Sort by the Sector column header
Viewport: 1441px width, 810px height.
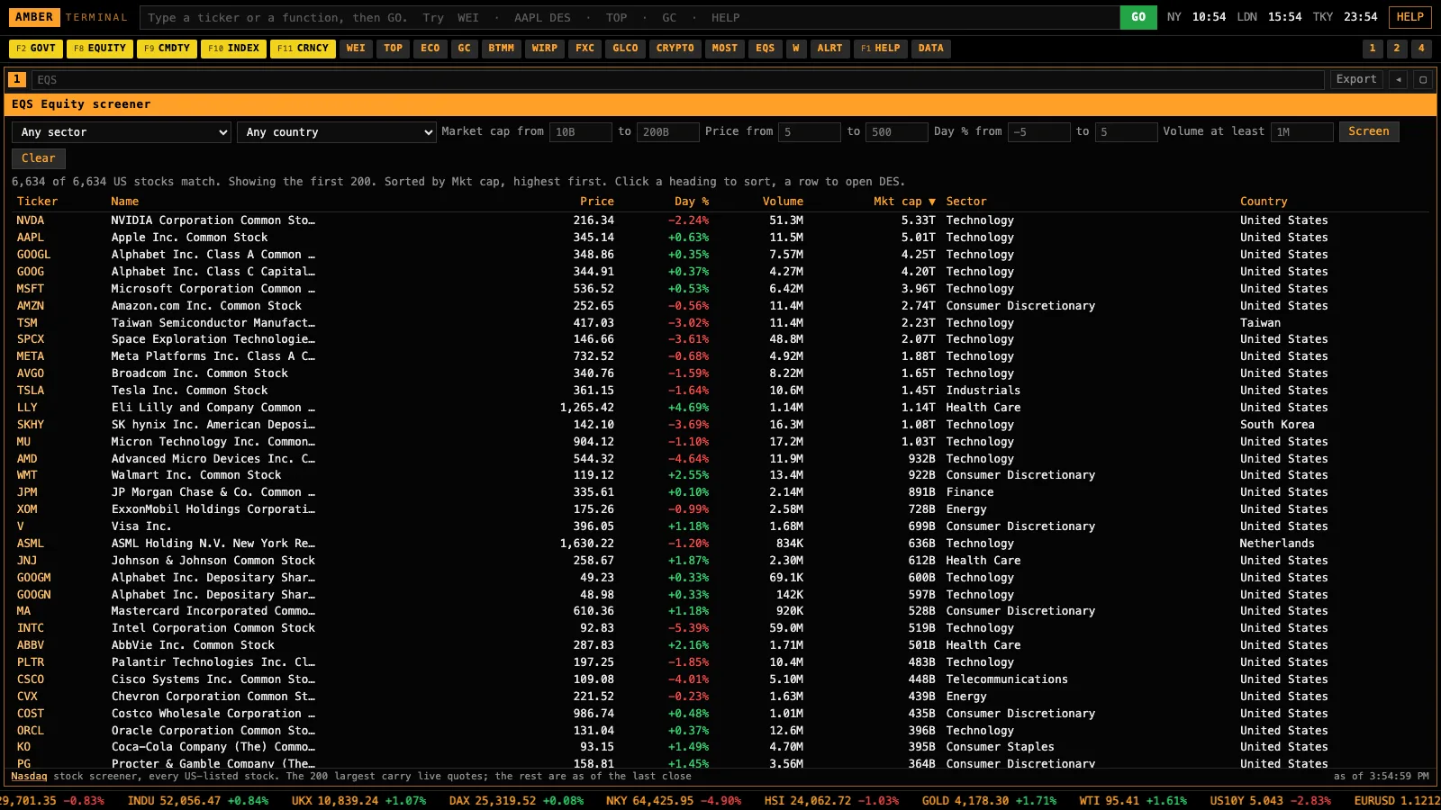(966, 202)
